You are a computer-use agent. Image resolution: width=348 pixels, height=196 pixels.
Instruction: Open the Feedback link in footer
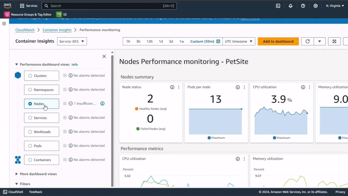click(36, 192)
